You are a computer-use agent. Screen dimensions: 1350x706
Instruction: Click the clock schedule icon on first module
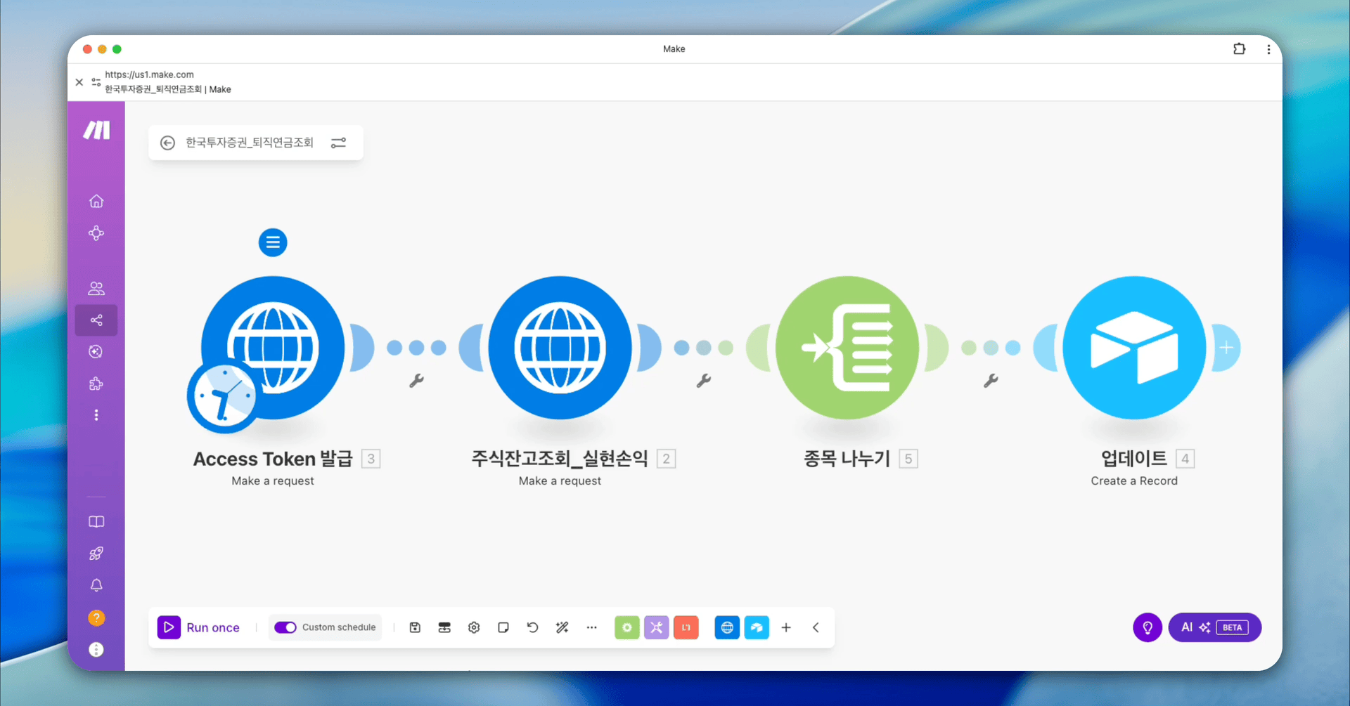(224, 396)
